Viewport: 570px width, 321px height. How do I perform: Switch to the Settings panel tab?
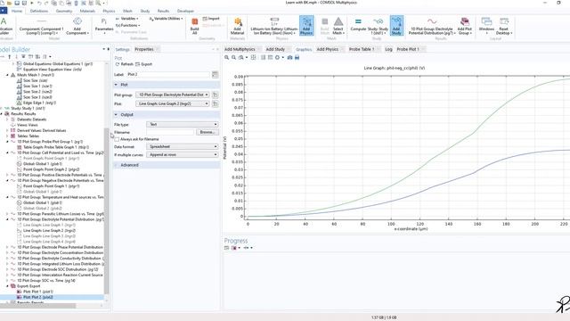123,49
